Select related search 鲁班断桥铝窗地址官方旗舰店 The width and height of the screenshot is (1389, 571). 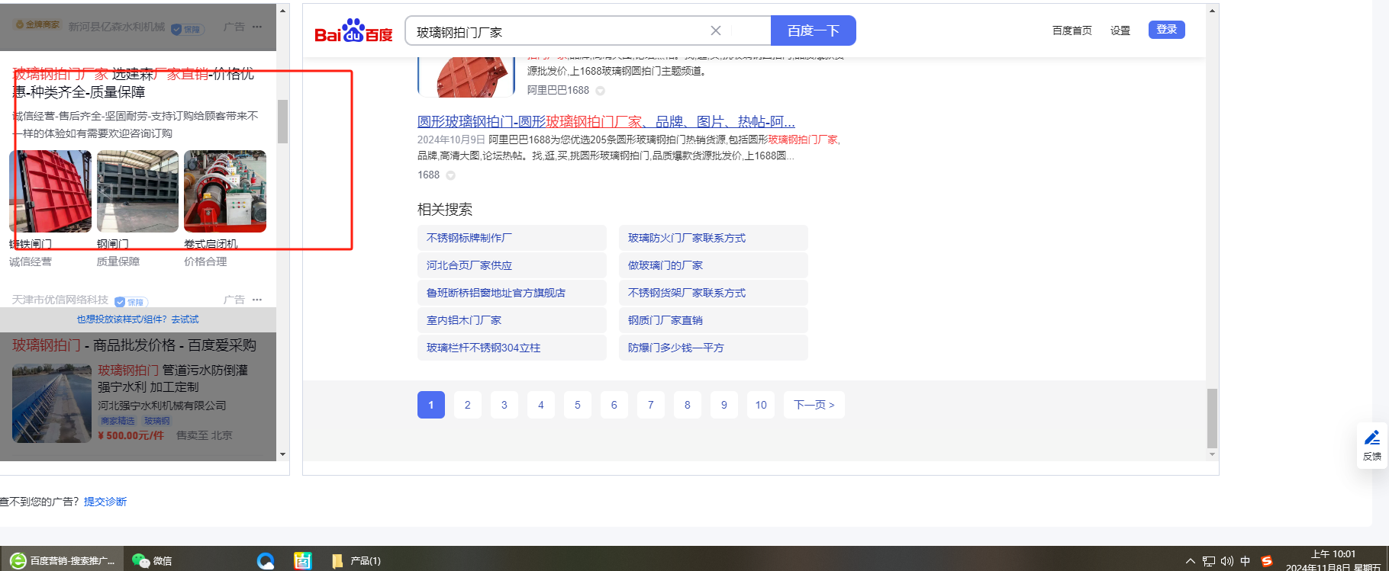pos(512,293)
